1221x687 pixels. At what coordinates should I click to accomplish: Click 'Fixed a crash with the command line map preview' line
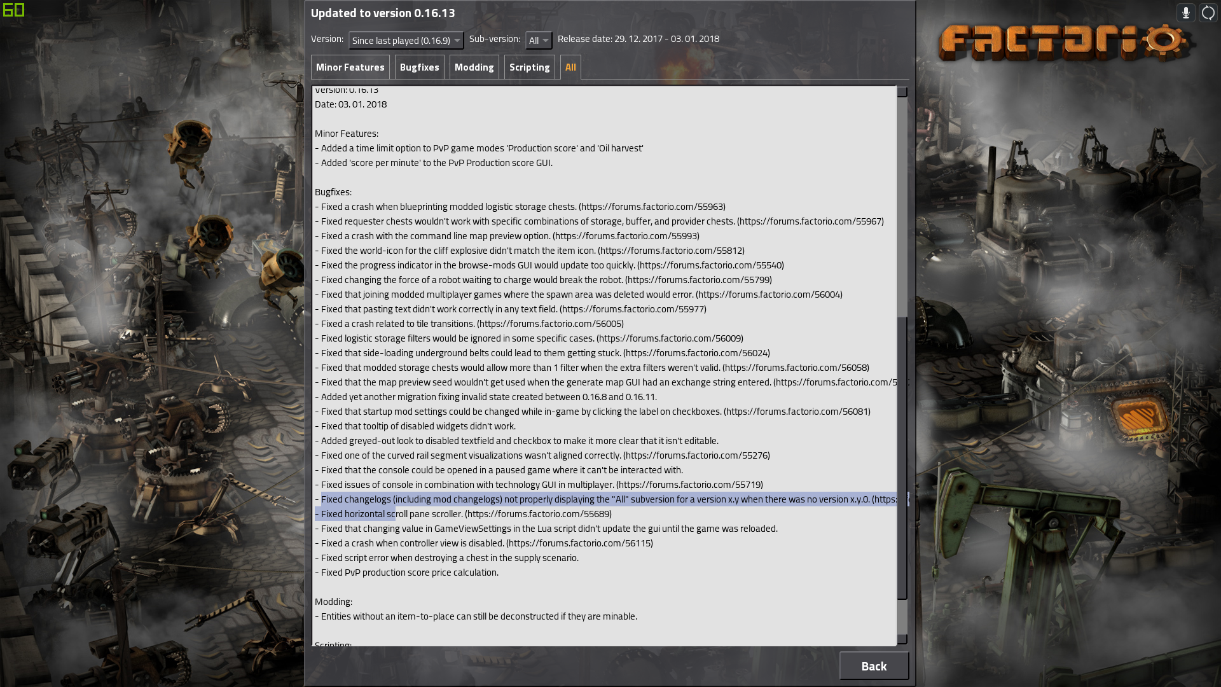point(507,236)
